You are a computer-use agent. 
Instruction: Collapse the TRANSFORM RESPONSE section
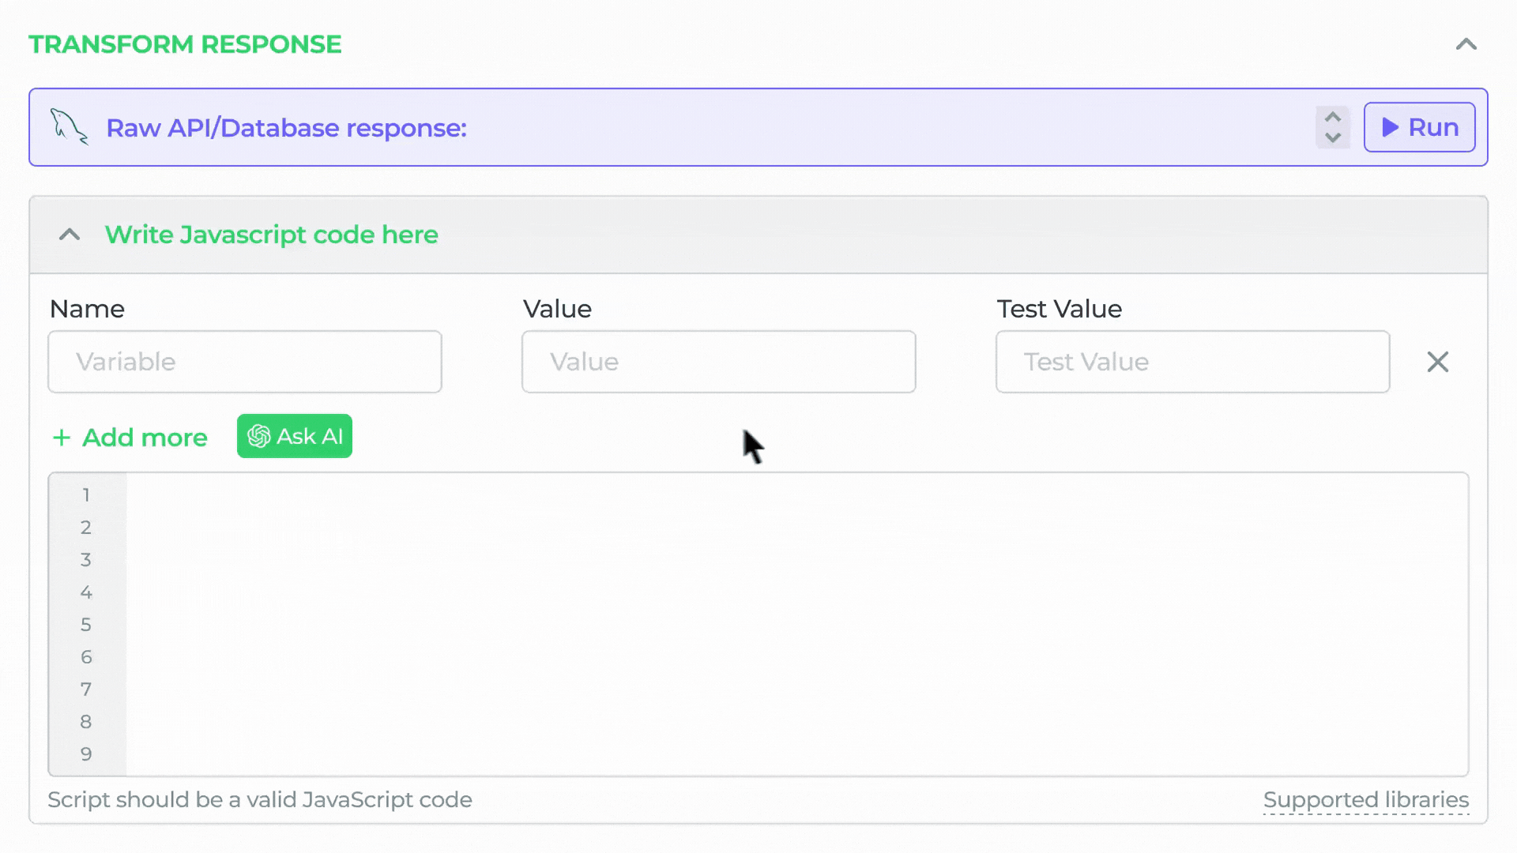point(1467,44)
